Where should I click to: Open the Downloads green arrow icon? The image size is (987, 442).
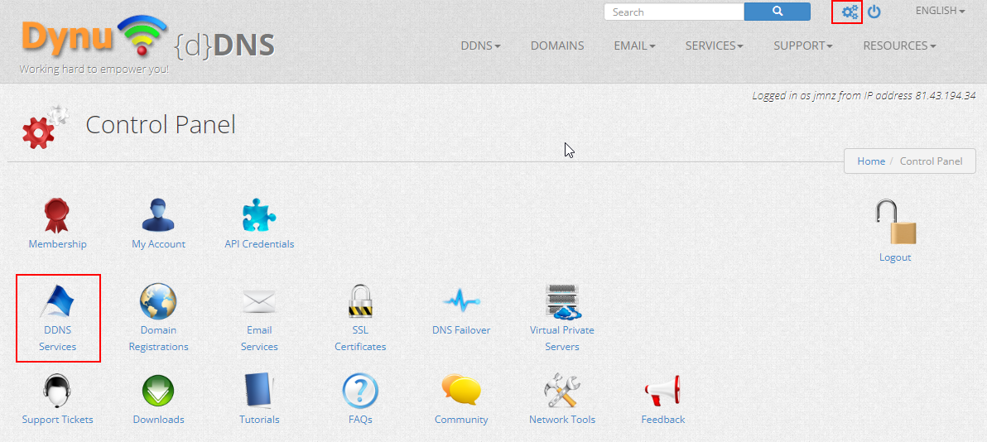pyautogui.click(x=158, y=391)
